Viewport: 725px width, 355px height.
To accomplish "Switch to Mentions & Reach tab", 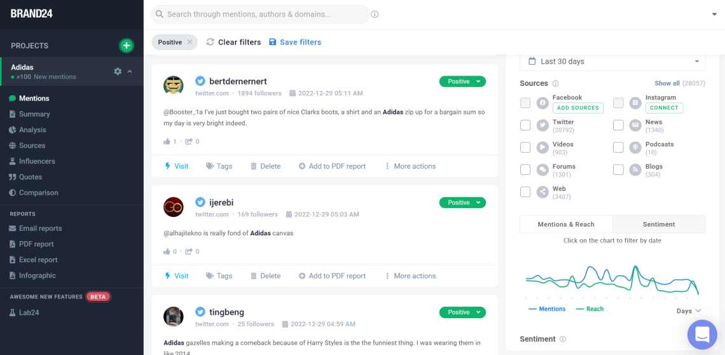I will tap(566, 224).
